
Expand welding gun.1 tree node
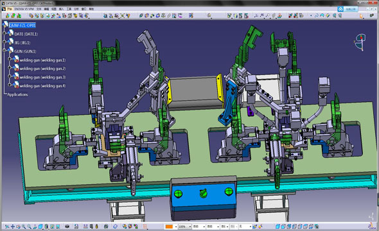click(10, 58)
